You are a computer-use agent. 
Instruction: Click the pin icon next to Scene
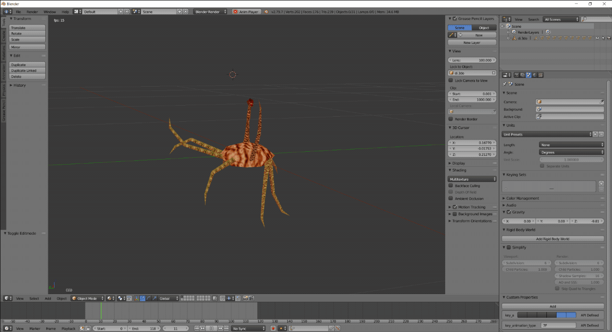point(504,84)
